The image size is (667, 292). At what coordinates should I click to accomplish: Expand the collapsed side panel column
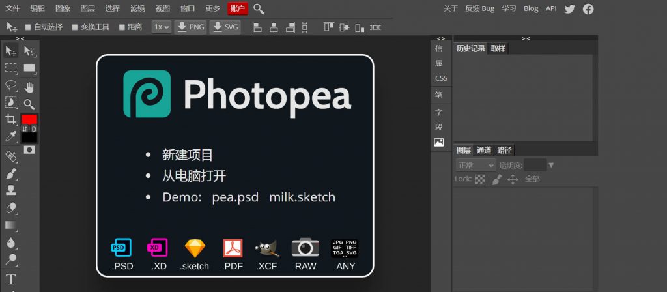click(441, 38)
